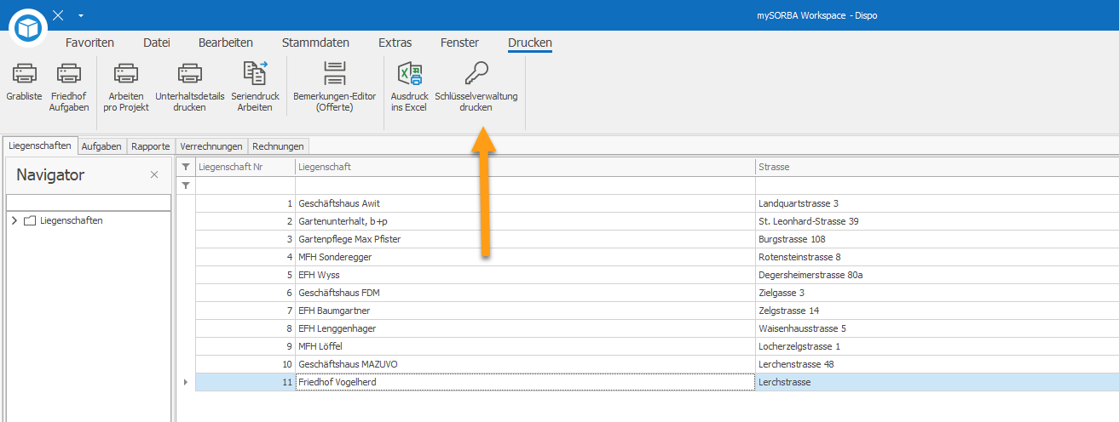Click Ausdruck ins Excel
The image size is (1119, 422).
click(409, 88)
